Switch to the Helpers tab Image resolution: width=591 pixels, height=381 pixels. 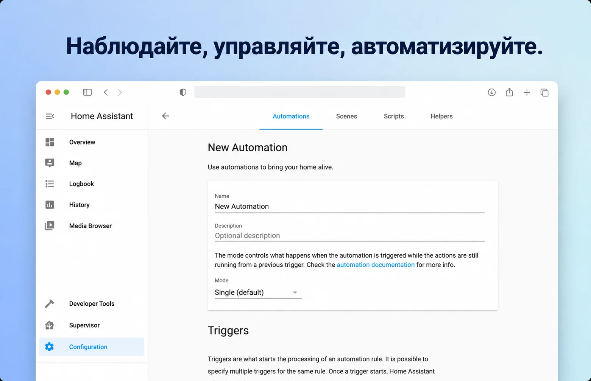point(441,116)
